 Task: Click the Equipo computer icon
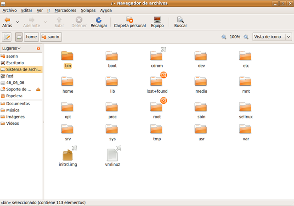pos(157,20)
